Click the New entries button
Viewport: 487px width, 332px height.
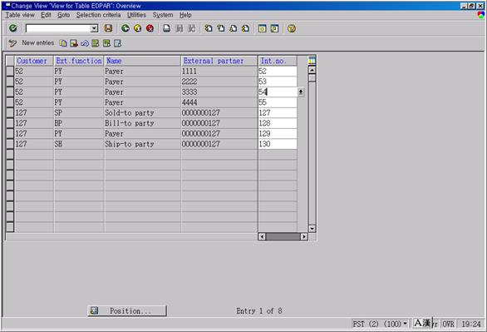[x=38, y=43]
